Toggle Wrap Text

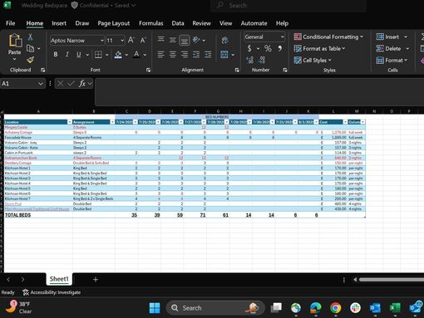pyautogui.click(x=224, y=41)
